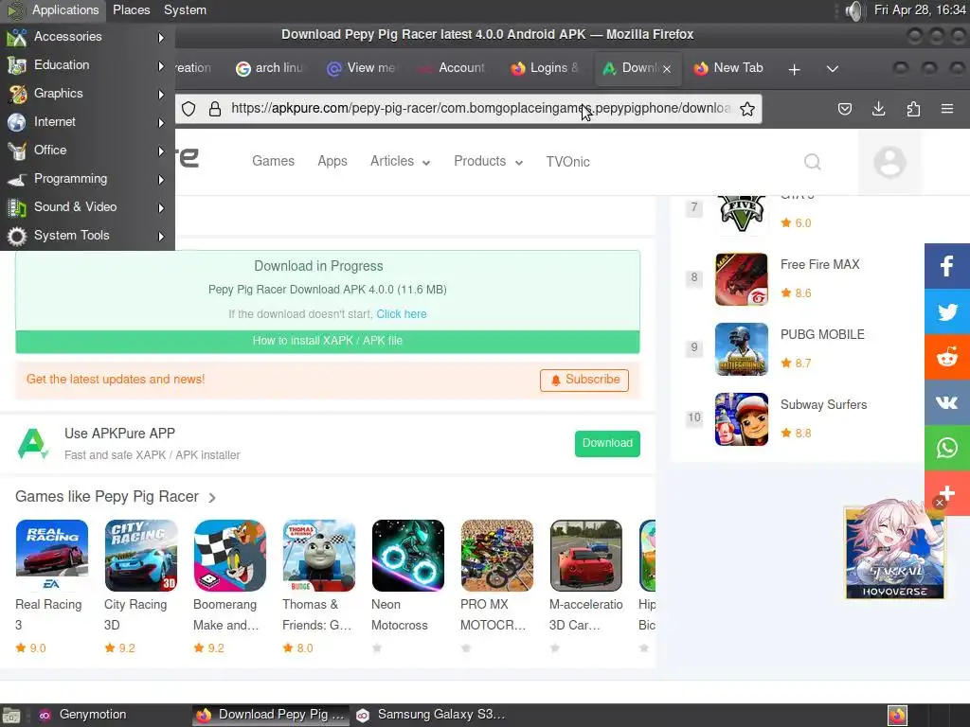Open the Games nav link
The width and height of the screenshot is (970, 727).
point(273,161)
